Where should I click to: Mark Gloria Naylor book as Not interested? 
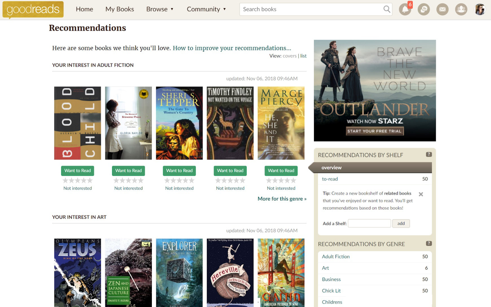128,188
